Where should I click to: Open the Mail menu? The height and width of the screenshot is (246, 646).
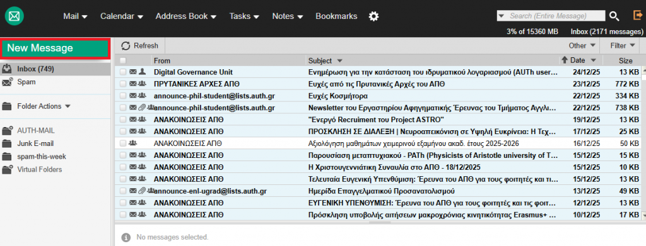pos(76,16)
